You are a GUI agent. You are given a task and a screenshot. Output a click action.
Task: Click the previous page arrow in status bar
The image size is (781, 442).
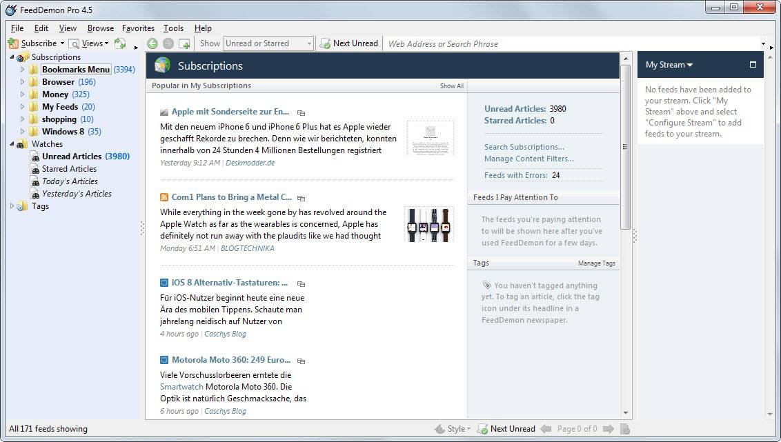pos(546,429)
